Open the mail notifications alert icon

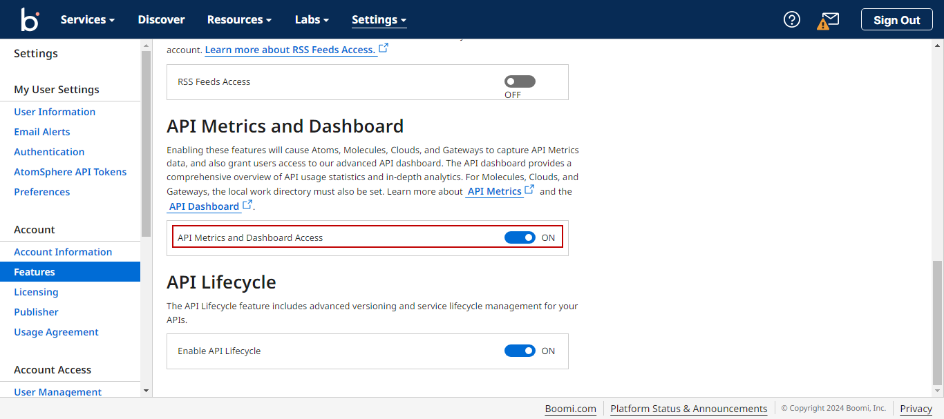click(x=828, y=20)
